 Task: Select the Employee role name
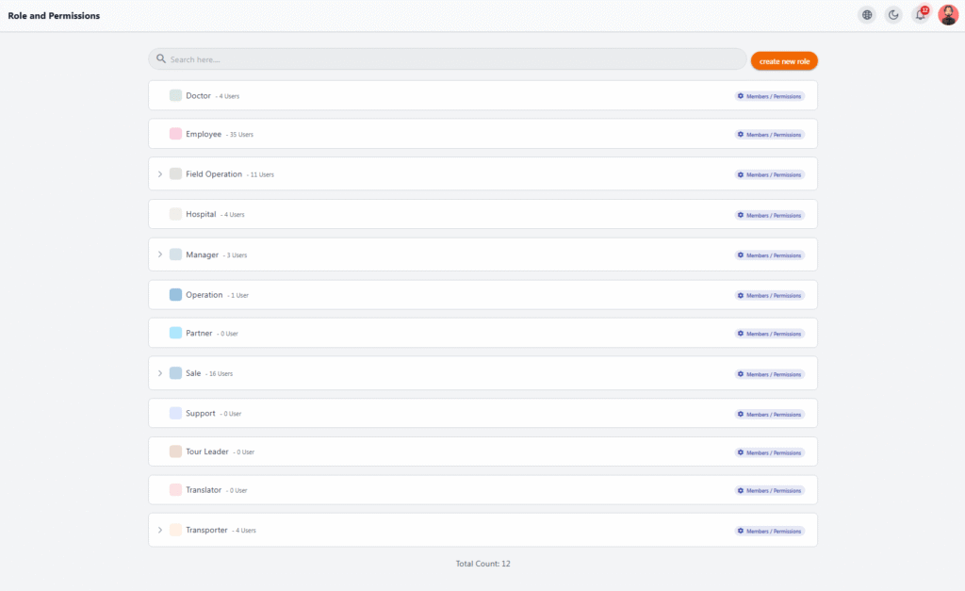[204, 134]
